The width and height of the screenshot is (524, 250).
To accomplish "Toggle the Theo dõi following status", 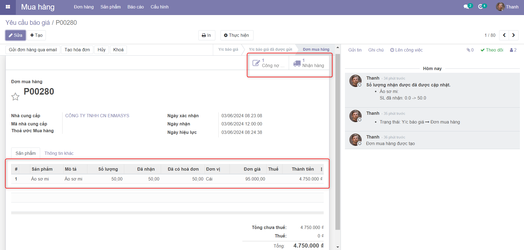I will pos(492,50).
